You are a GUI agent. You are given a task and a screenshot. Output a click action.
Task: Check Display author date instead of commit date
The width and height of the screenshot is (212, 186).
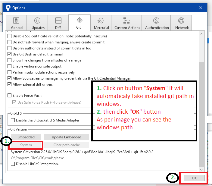[x=9, y=48]
